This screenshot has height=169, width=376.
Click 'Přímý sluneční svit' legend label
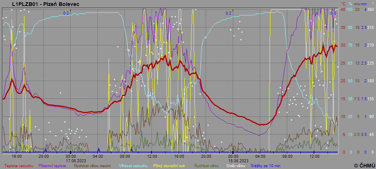171,166
